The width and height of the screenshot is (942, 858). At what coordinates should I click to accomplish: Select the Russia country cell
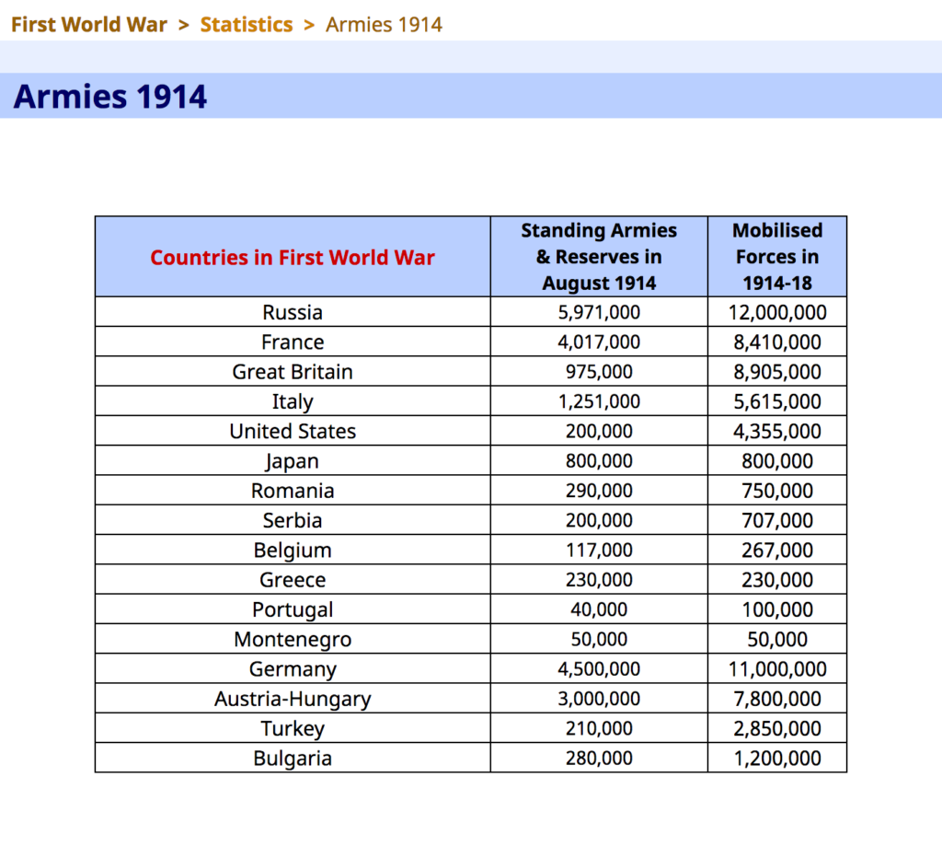point(293,312)
